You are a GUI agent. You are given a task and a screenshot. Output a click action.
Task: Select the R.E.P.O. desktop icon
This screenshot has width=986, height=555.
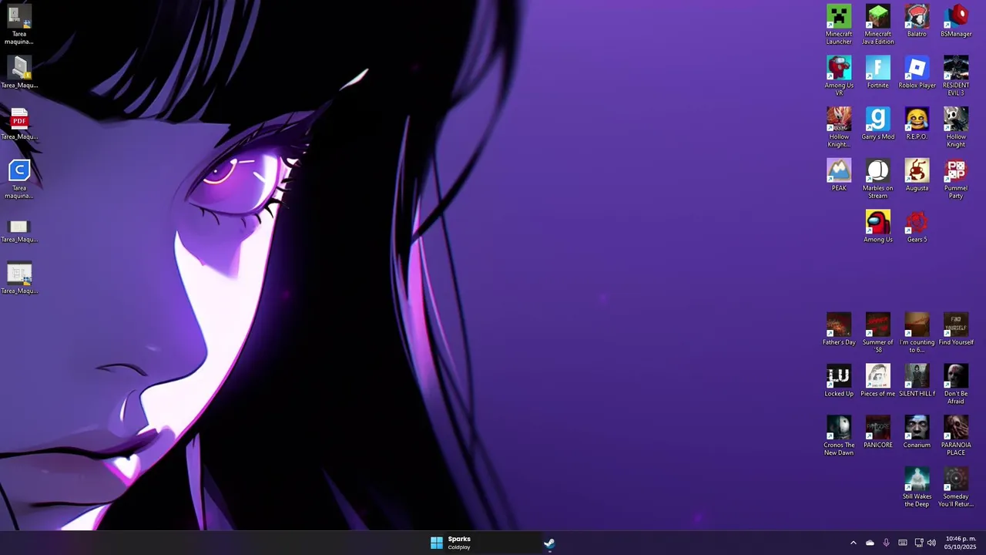click(917, 124)
